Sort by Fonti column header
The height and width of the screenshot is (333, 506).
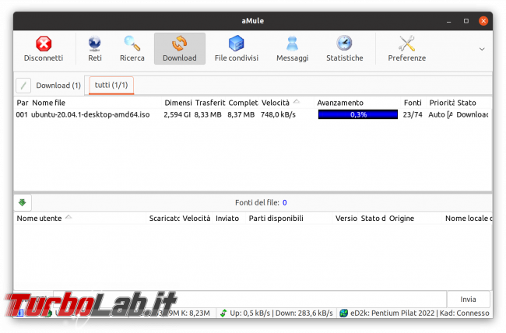tap(413, 103)
